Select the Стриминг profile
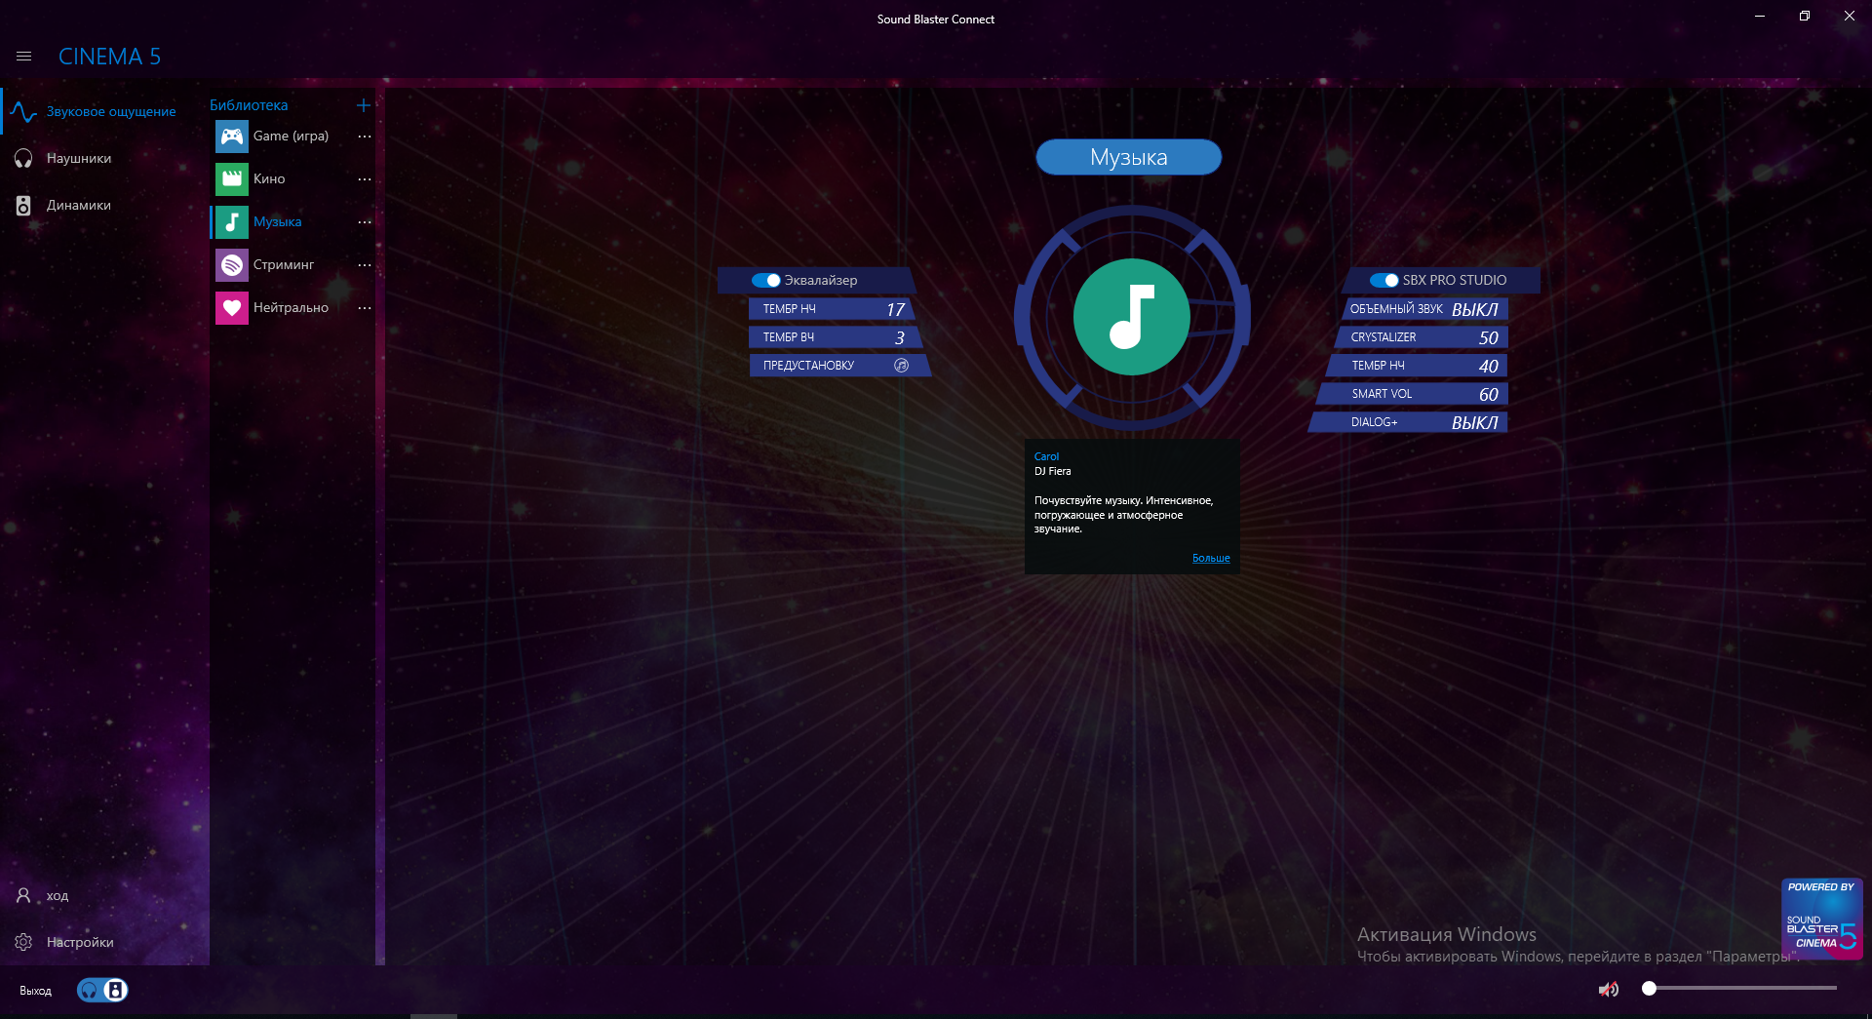The image size is (1872, 1019). pyautogui.click(x=284, y=265)
